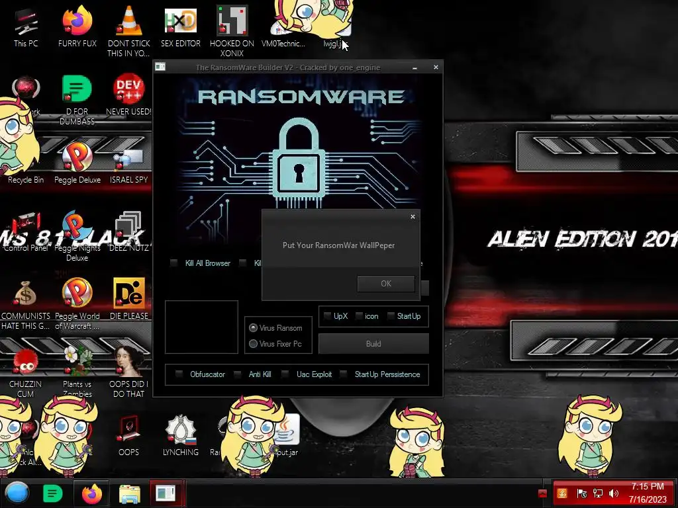Viewport: 678px width, 508px height.
Task: Click the RansomWare Builder V2 title bar text
Action: tap(288, 67)
